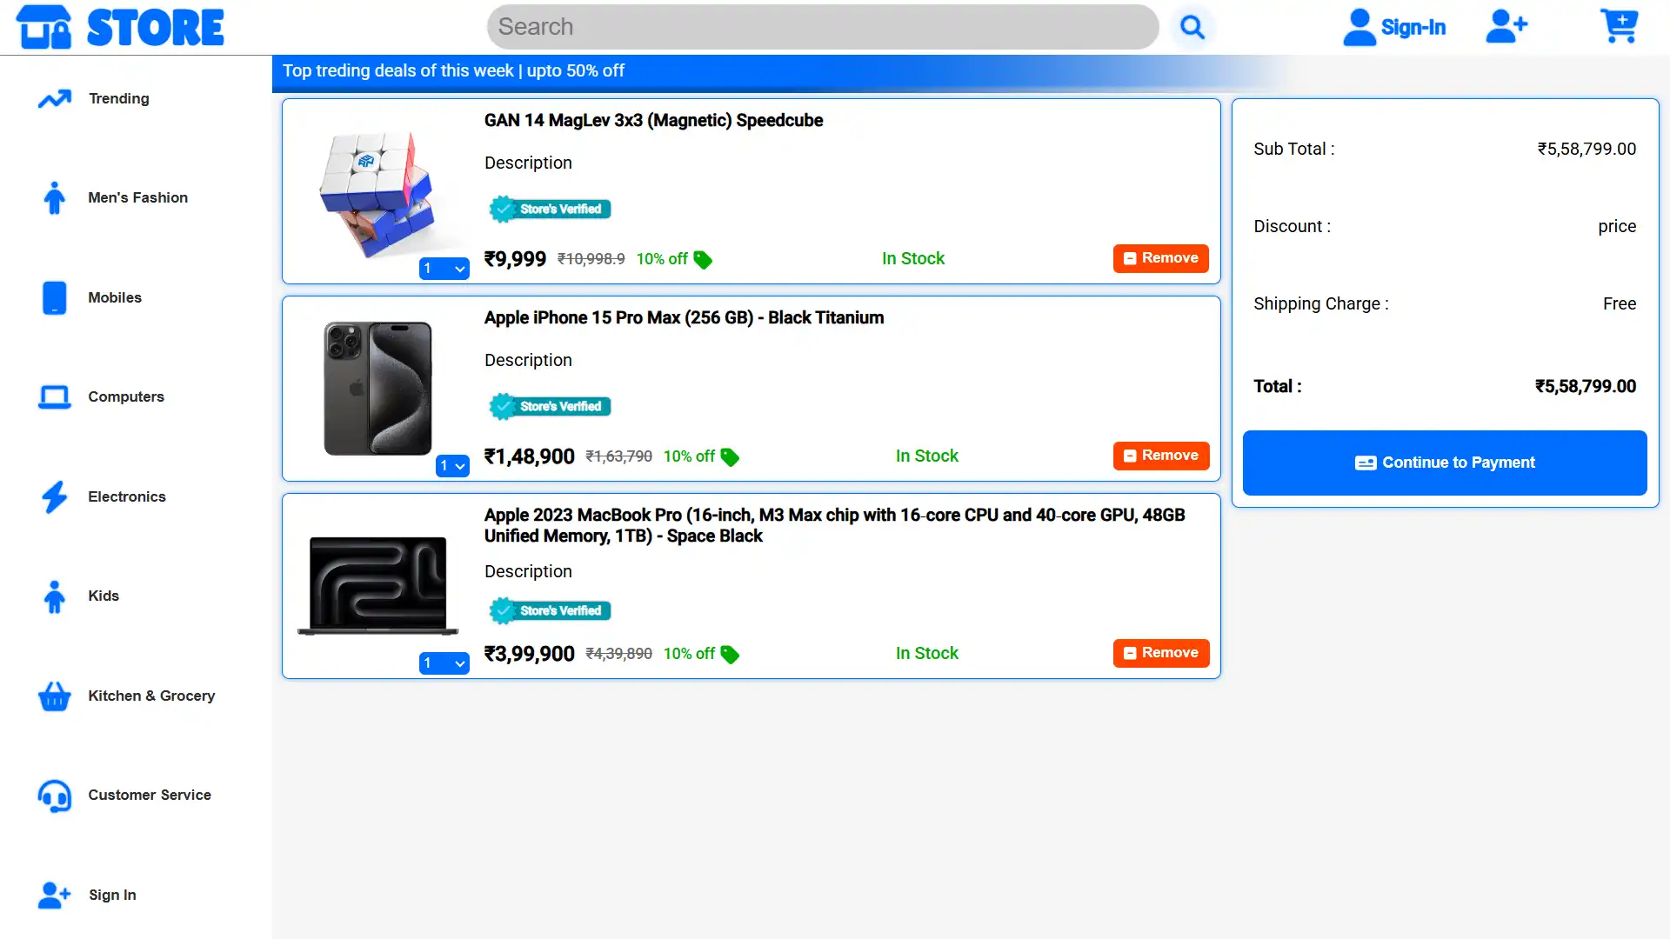1670x939 pixels.
Task: Click the discount tag icon on MacBook Pro
Action: (730, 655)
